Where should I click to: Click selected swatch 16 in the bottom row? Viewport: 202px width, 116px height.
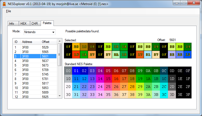76,55
